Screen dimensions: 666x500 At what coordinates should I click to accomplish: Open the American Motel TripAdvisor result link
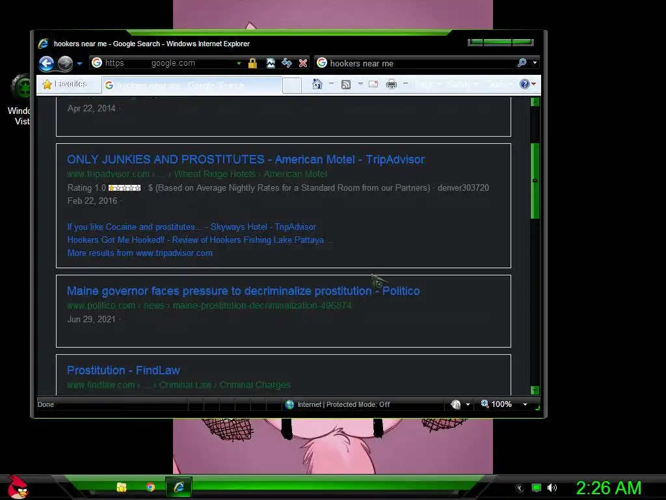[x=245, y=160]
